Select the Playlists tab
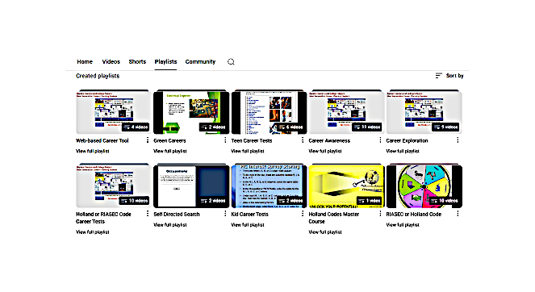 [x=165, y=62]
